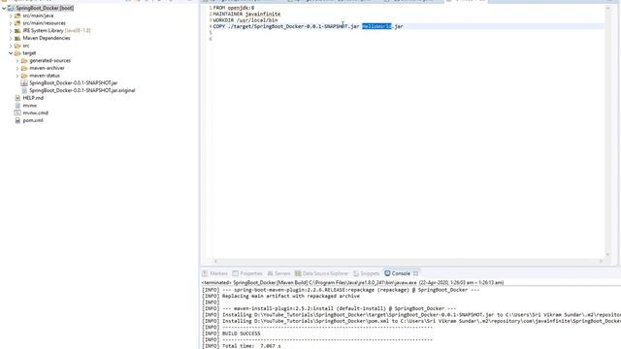Screen dimensions: 621x349
Task: Expand the maven-archiver folder
Action: (17, 68)
